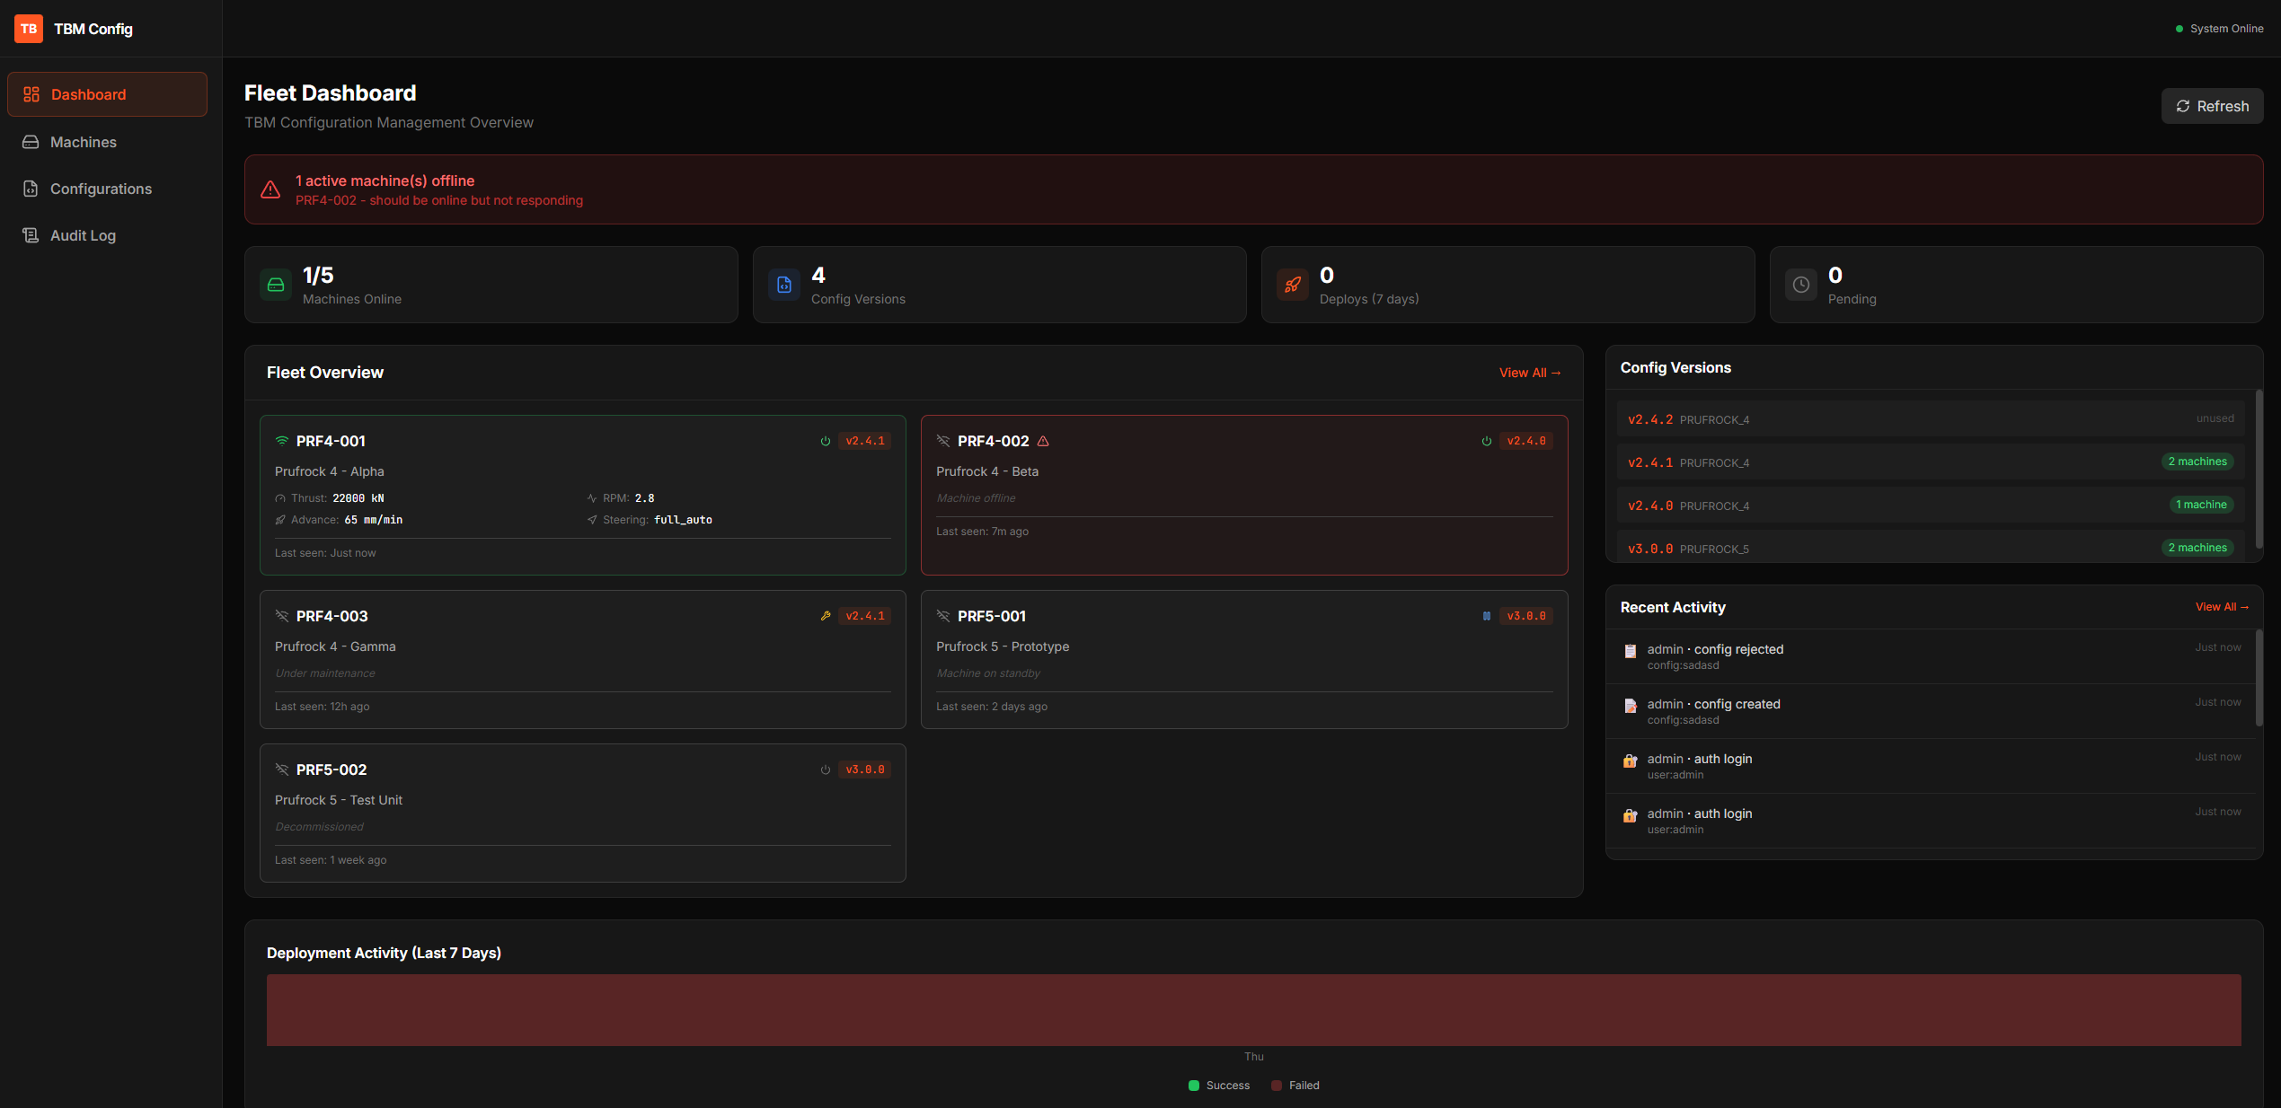
Task: Click the lock icon on first auth login
Action: point(1631,761)
